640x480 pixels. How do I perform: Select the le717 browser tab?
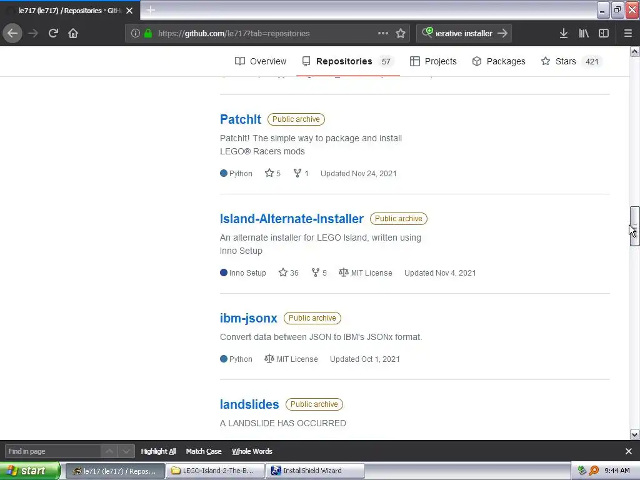[x=70, y=11]
